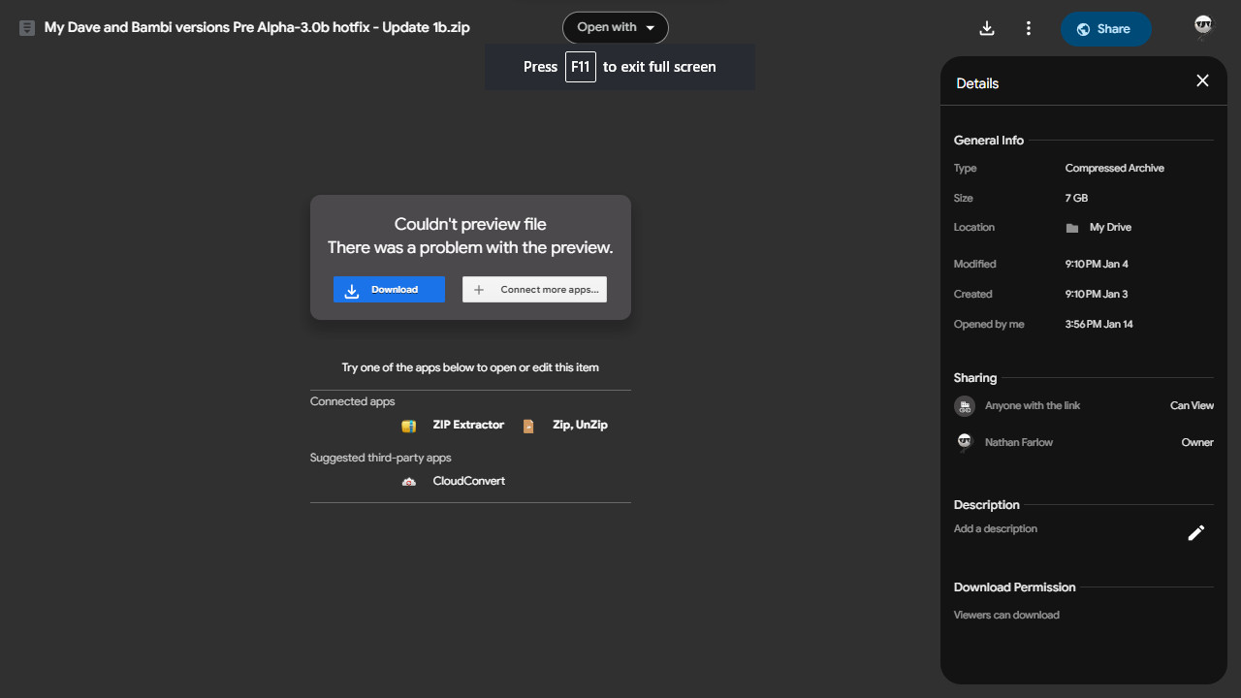This screenshot has width=1241, height=698.
Task: Click the blue Download button
Action: pyautogui.click(x=389, y=290)
